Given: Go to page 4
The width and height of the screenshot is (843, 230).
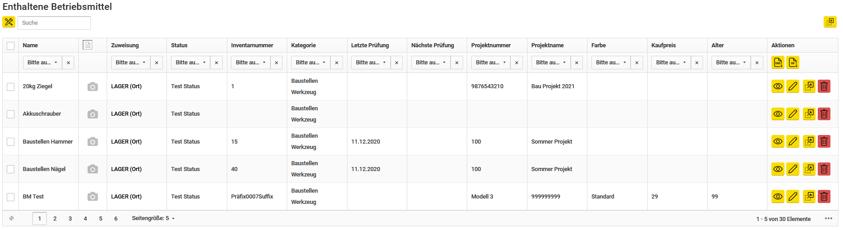Looking at the screenshot, I should (x=86, y=218).
